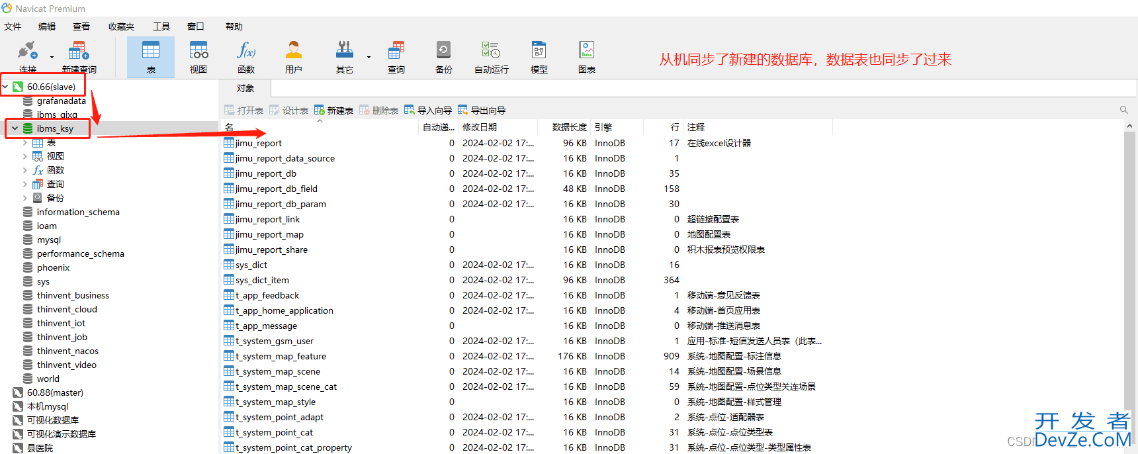Click the sys_dict table icon
1138x454 pixels.
pyautogui.click(x=229, y=265)
